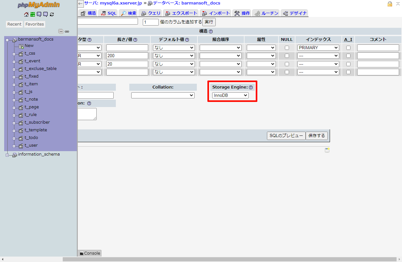This screenshot has height=262, width=402.
Task: Click the green Exit logout icon
Action: tap(33, 14)
